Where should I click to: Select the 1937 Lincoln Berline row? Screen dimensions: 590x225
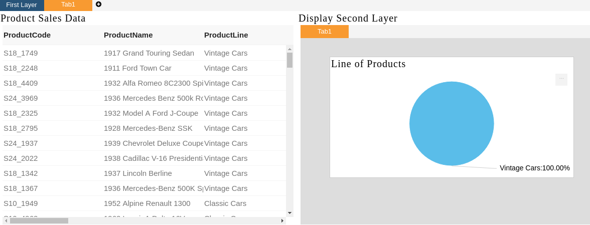[144, 173]
